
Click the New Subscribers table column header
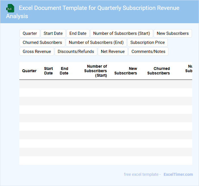click(x=126, y=71)
